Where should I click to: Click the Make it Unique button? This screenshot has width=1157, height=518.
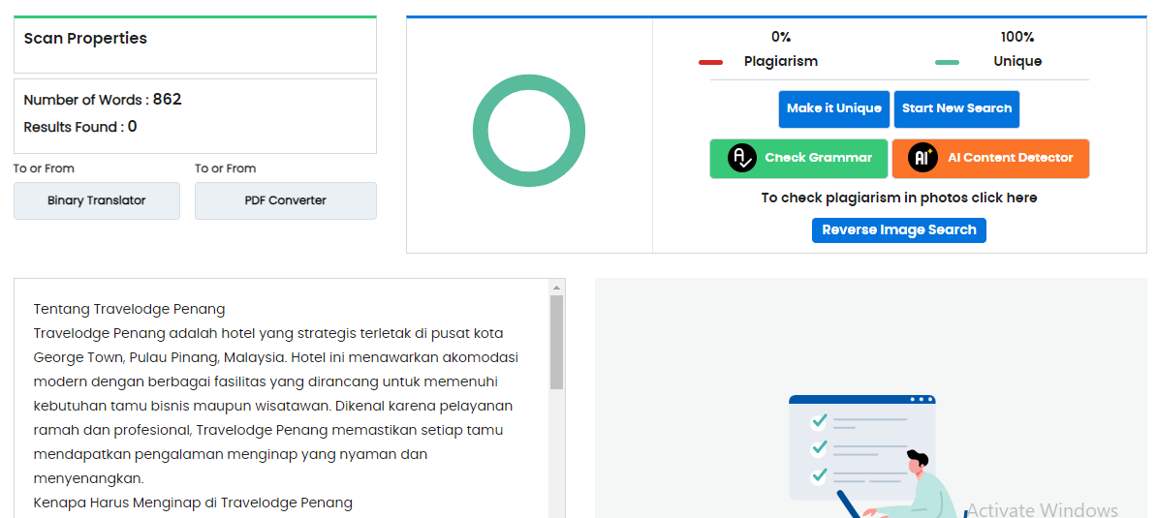(x=833, y=109)
